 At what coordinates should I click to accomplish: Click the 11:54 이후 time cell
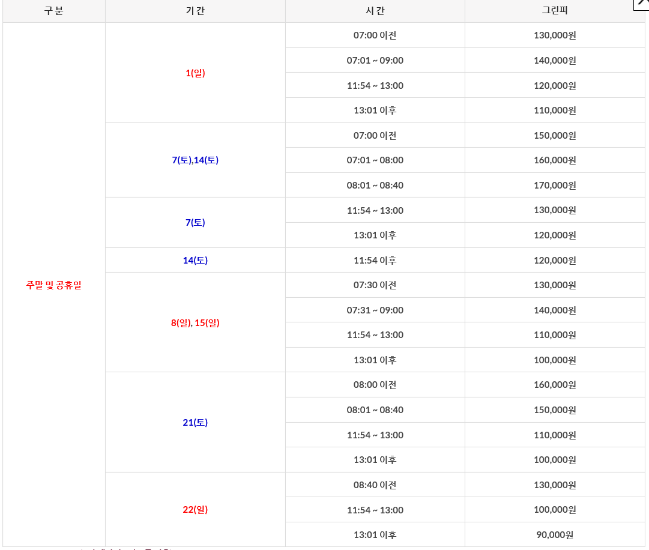point(375,261)
